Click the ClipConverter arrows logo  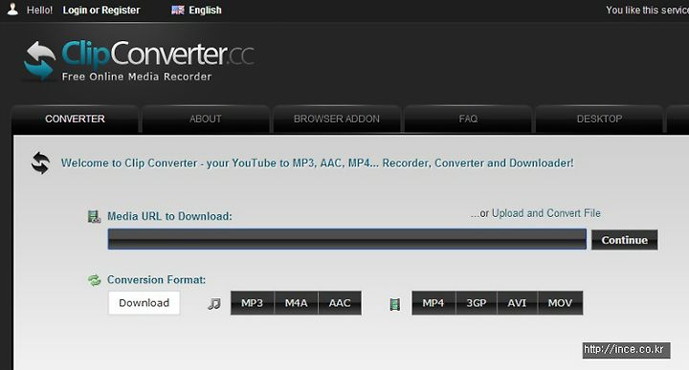[x=40, y=60]
